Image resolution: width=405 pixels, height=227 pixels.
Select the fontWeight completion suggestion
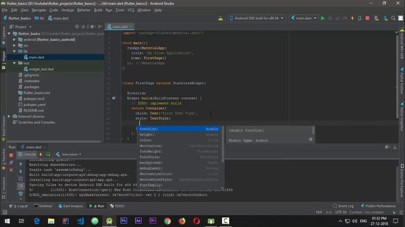point(178,151)
